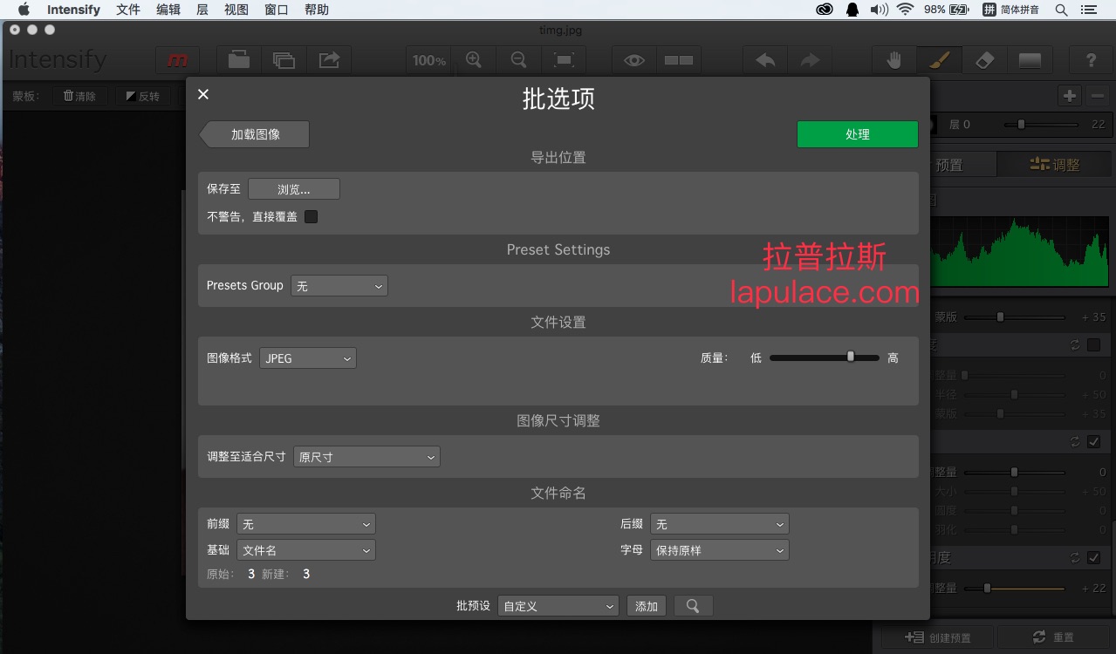Click the green 处理 button
This screenshot has height=654, width=1116.
pos(858,134)
